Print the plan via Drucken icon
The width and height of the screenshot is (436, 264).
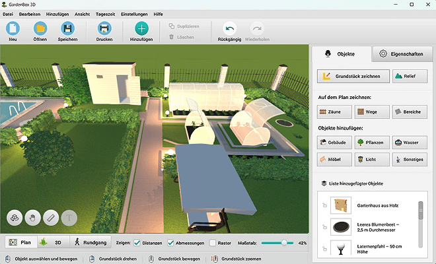(104, 28)
